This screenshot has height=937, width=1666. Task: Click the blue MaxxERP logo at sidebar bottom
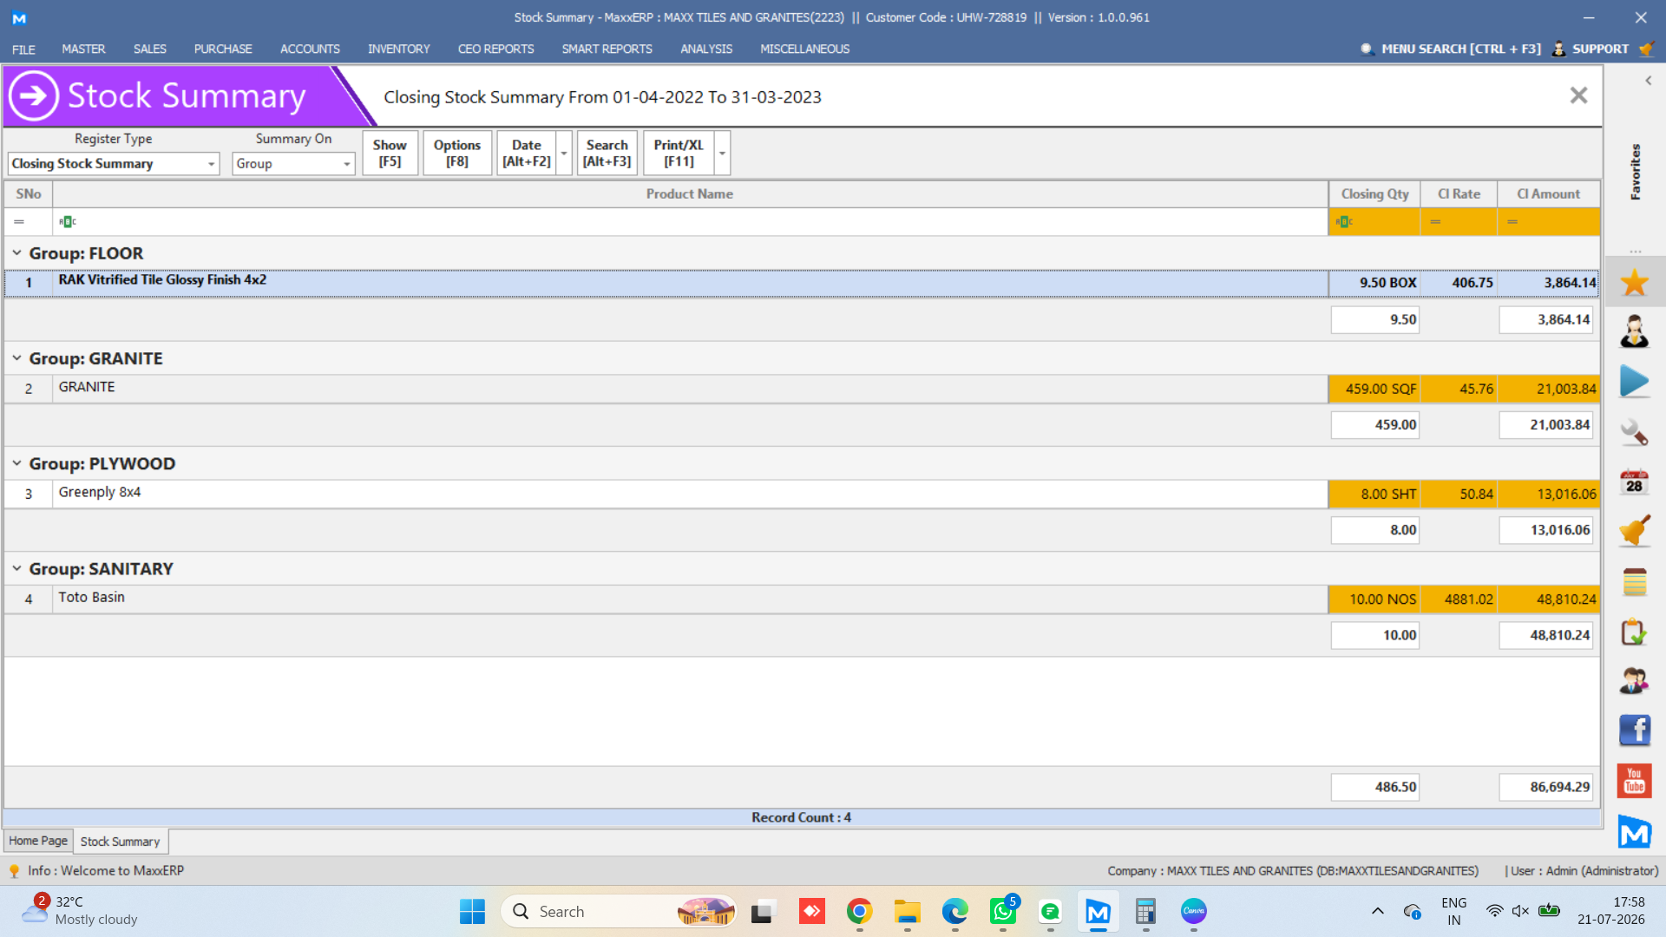pyautogui.click(x=1635, y=832)
